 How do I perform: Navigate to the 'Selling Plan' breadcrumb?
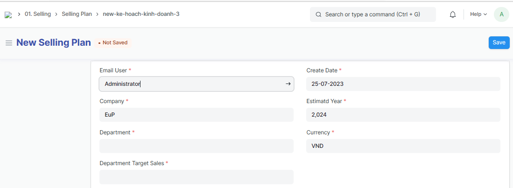(x=77, y=14)
